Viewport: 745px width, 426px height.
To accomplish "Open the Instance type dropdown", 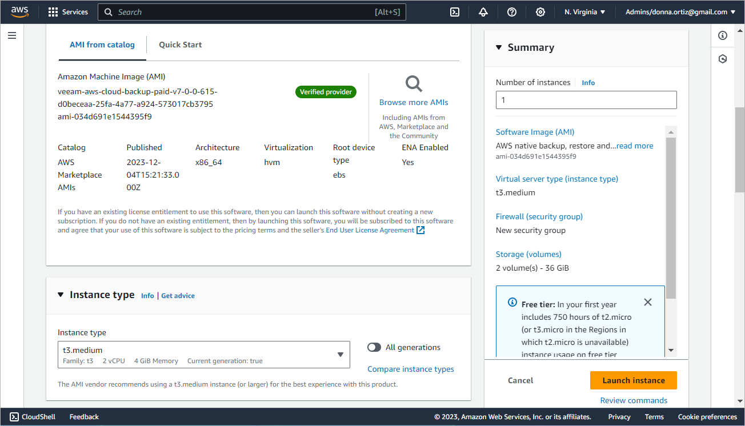I will (x=203, y=355).
